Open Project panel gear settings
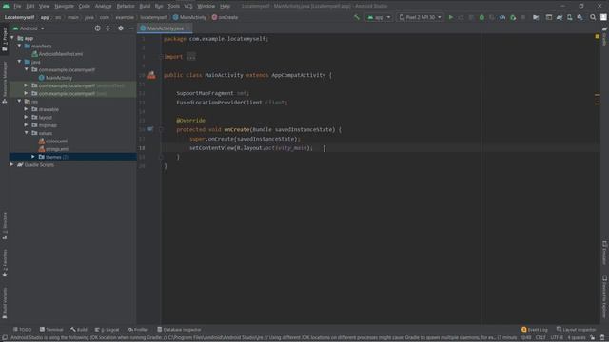Image resolution: width=609 pixels, height=342 pixels. (x=121, y=28)
